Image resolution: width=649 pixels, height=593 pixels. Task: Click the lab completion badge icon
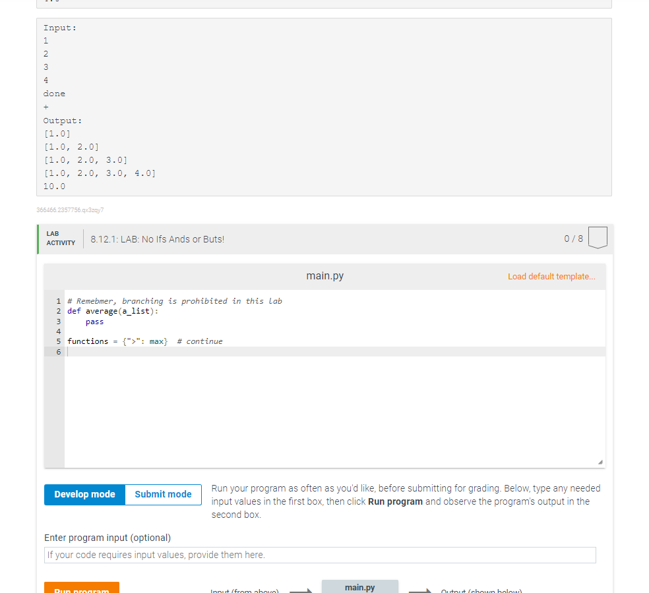coord(598,237)
